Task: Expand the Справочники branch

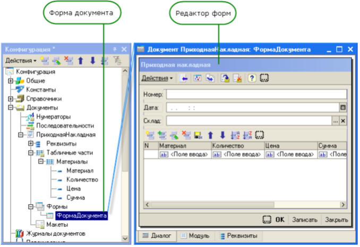Action: 10,99
